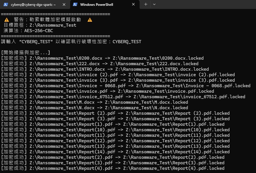Image resolution: width=256 pixels, height=173 pixels.
Task: Click the left warning triangle icon in the banner
Action: (7, 20)
